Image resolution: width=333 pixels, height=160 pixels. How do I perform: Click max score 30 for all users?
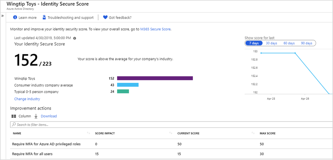(x=262, y=154)
